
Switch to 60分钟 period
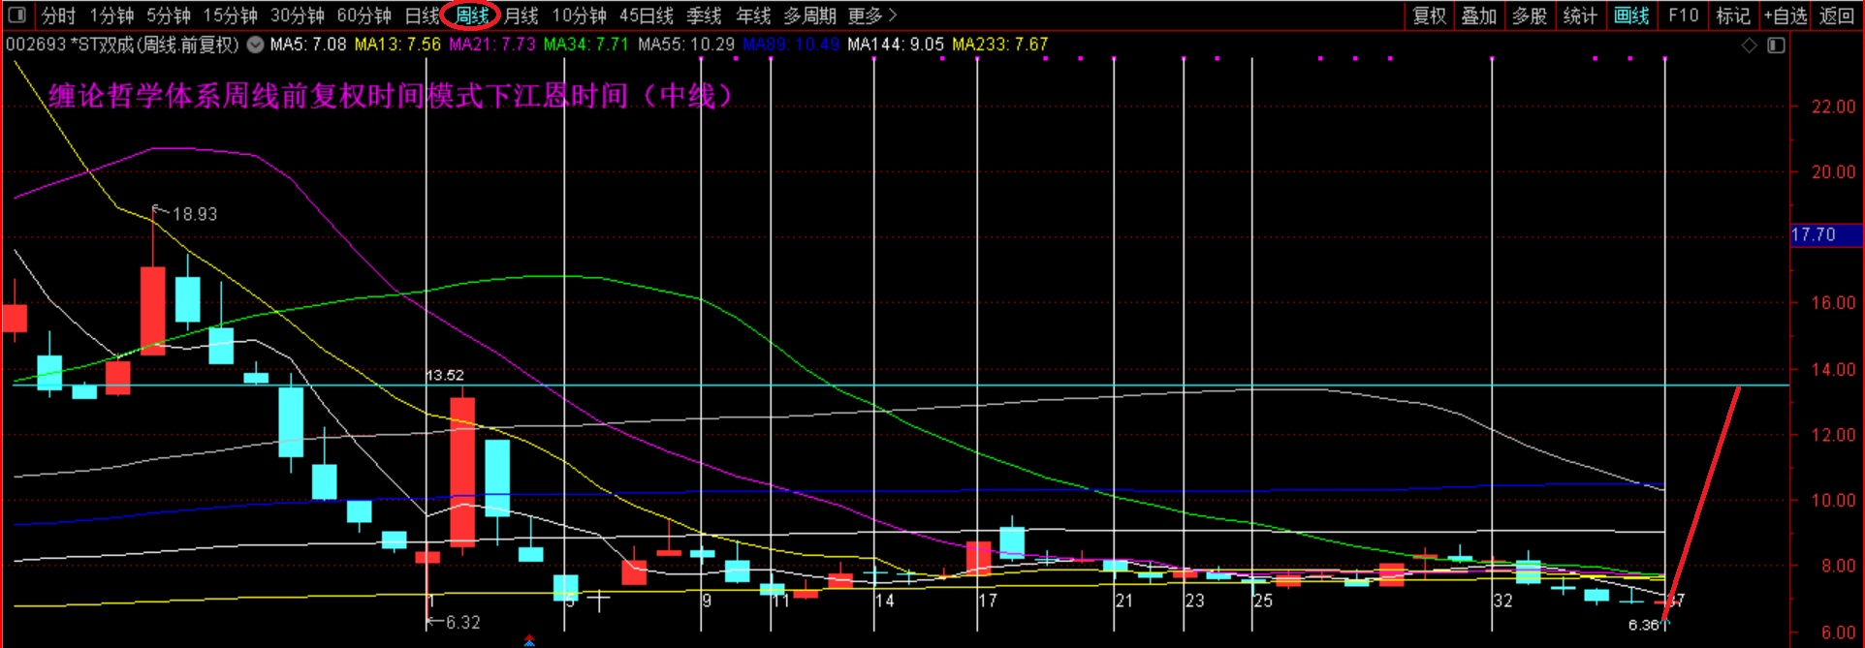point(364,15)
